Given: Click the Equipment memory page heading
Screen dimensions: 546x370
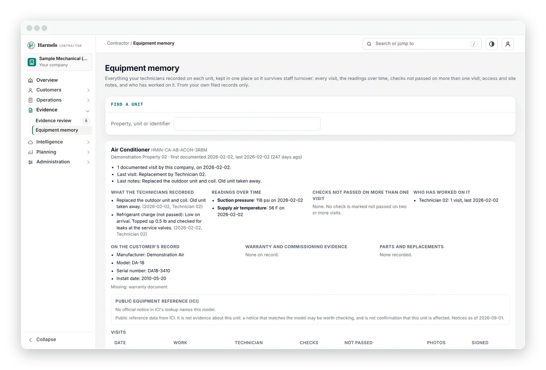Looking at the screenshot, I should click(x=142, y=68).
